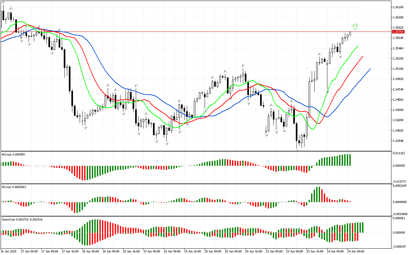The height and width of the screenshot is (255, 408).
Task: Click the up fractal arrow at the top-left corner
Action: point(4,3)
